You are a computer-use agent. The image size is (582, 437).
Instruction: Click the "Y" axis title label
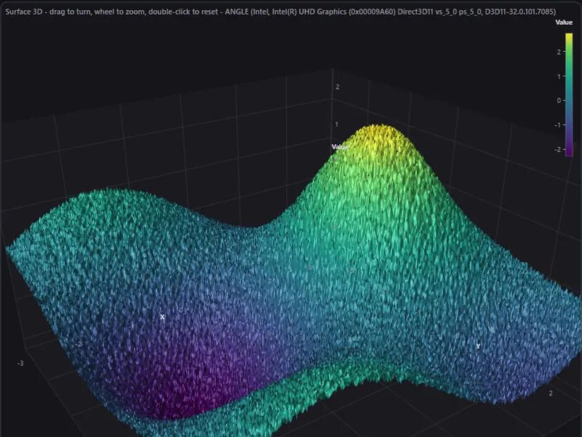478,346
